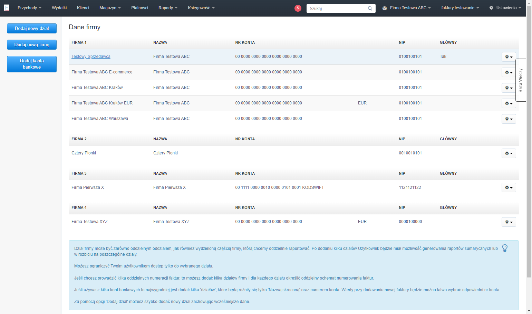Viewport: 532px width, 314px height.
Task: Click the Cztery Pionki department name
Action: tap(84, 153)
